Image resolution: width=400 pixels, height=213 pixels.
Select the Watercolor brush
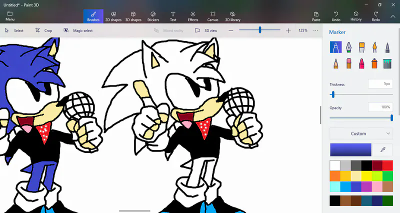coord(374,47)
